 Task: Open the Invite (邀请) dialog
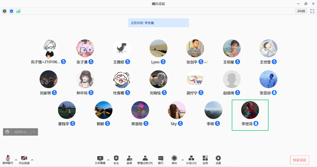tap(129, 160)
